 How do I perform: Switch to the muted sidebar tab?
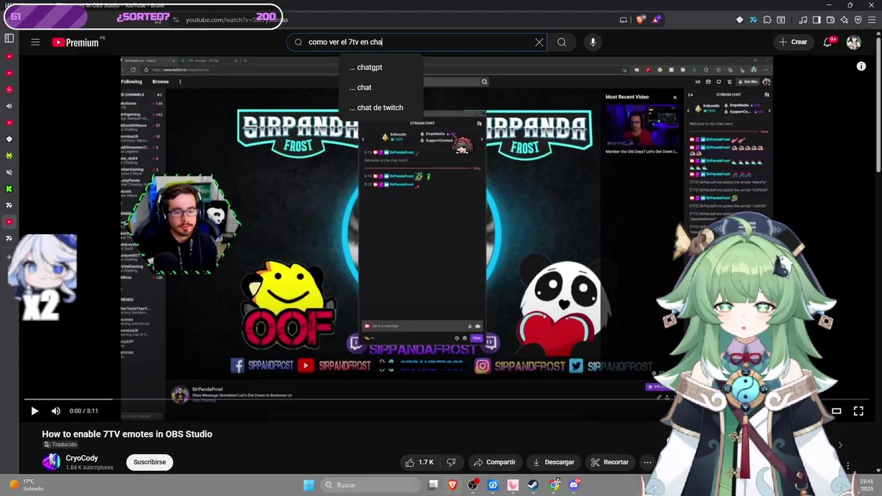tap(9, 172)
